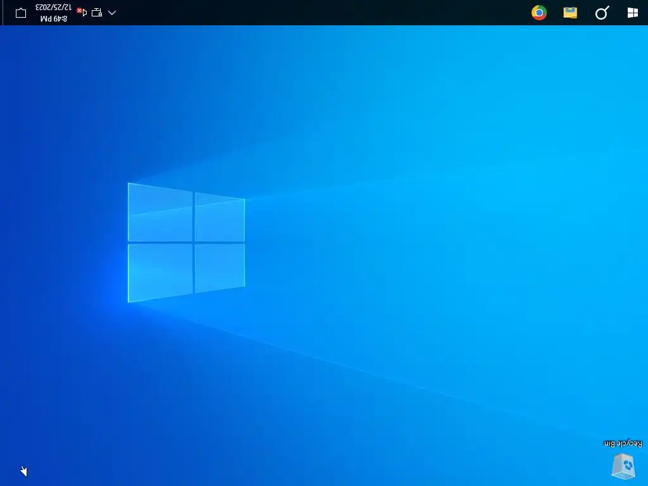Show hidden system tray icons chevron
This screenshot has height=486, width=648.
coord(112,13)
